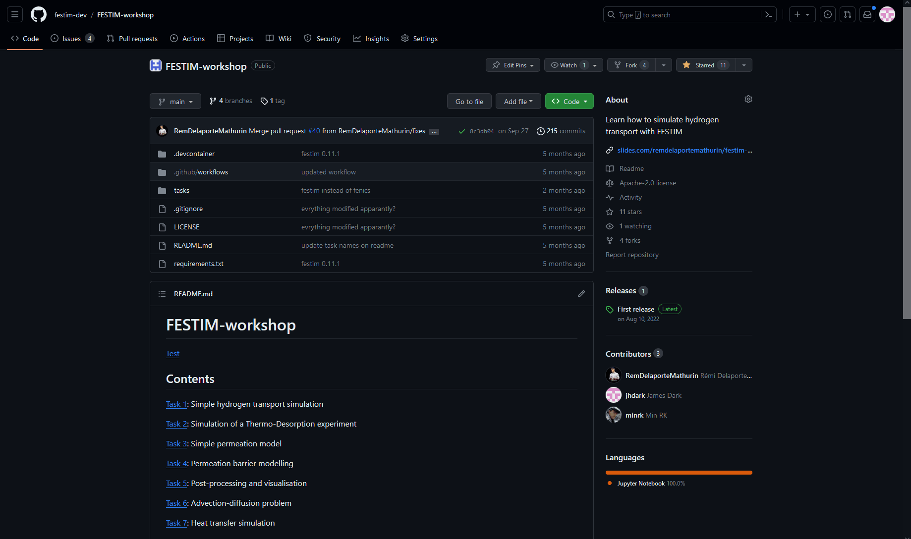The width and height of the screenshot is (911, 539).
Task: Click the About settings gear icon
Action: coord(748,100)
